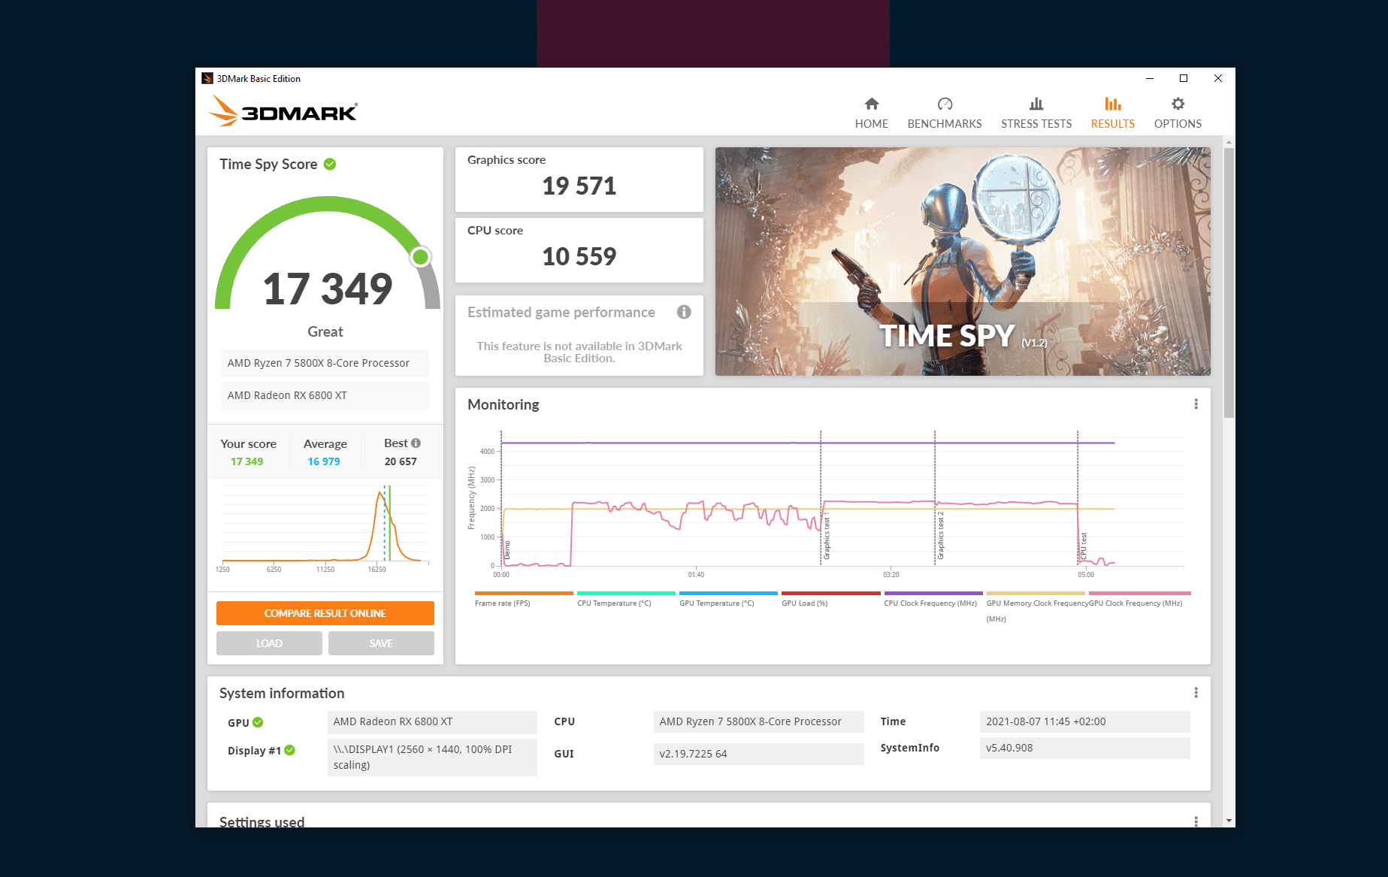This screenshot has width=1388, height=877.
Task: Toggle the GPU Temperature legend swatch
Action: [728, 593]
